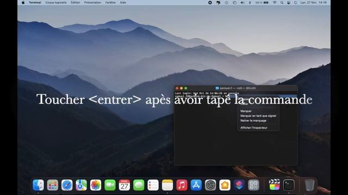The width and height of the screenshot is (348, 195).
Task: Open the Fenêtre menu
Action: [110, 3]
